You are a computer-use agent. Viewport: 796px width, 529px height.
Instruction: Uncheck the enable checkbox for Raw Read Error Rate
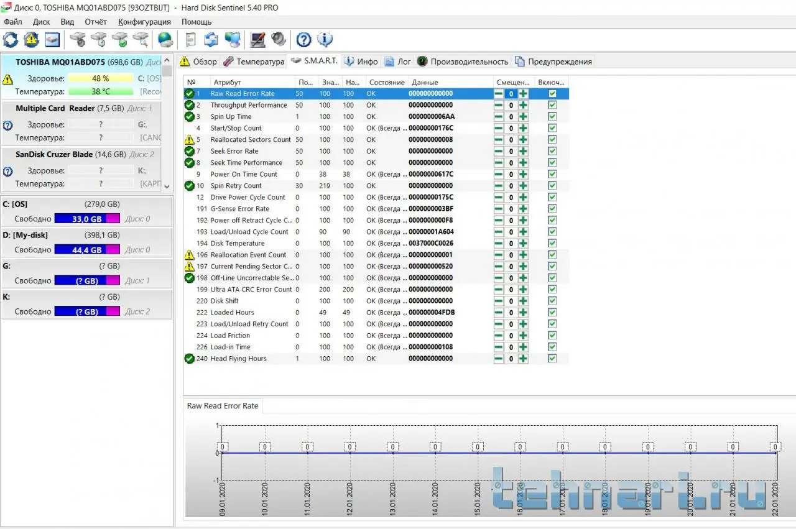pos(552,93)
